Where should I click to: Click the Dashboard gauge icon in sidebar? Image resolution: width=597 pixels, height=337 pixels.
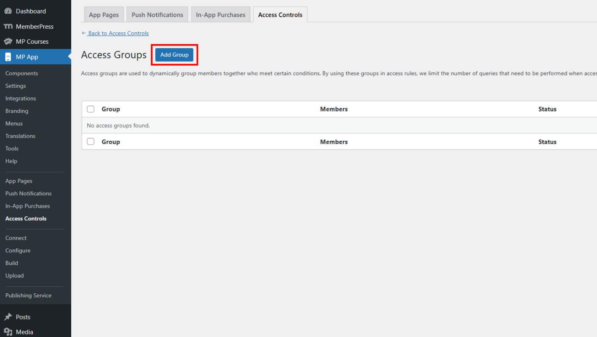click(x=8, y=11)
